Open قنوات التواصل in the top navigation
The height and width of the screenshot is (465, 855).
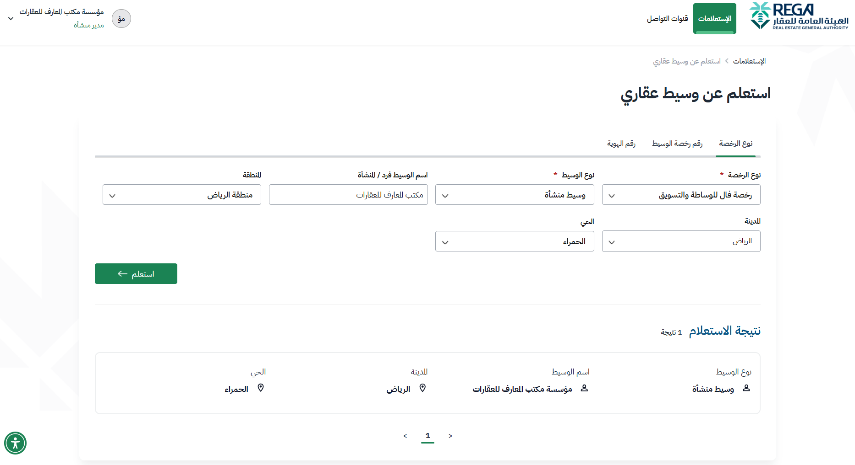click(x=667, y=19)
